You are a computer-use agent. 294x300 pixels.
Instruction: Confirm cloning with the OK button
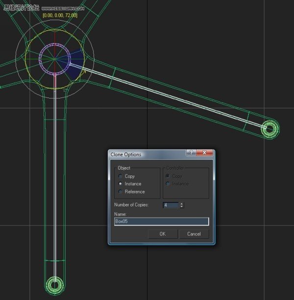click(163, 234)
